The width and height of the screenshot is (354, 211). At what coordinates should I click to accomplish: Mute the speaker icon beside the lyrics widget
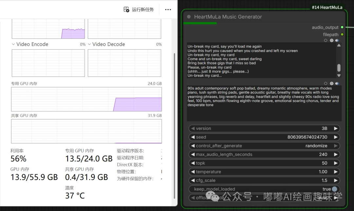tap(337, 40)
